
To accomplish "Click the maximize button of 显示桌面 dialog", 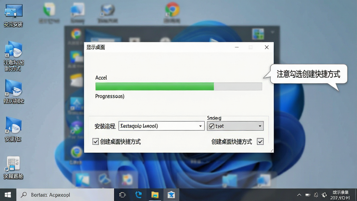I will 251,47.
